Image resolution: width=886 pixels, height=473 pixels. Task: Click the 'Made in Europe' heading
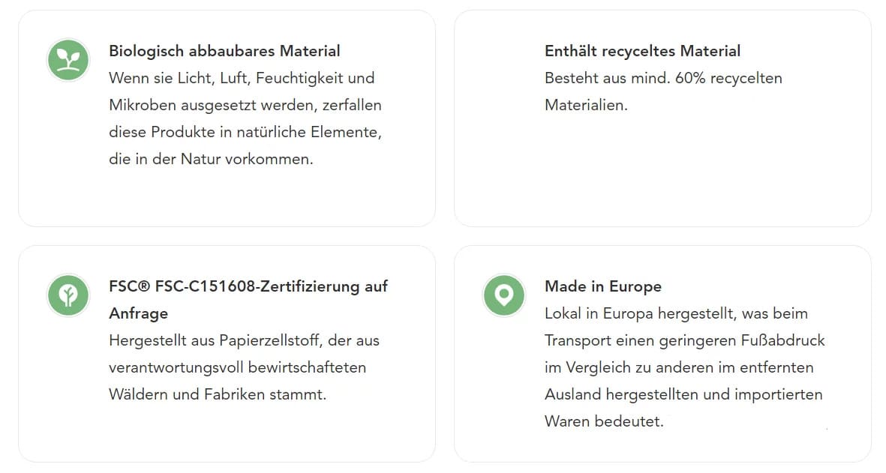603,286
